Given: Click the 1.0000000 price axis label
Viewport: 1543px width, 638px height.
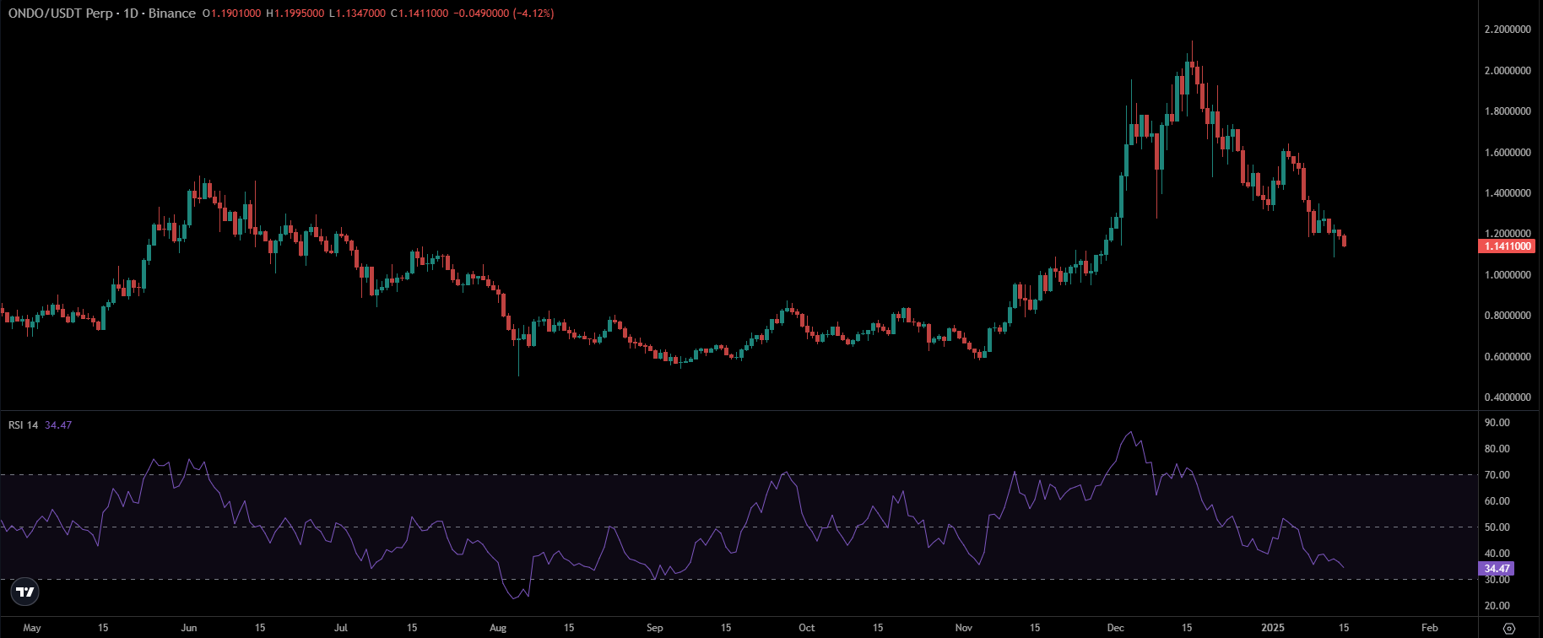Looking at the screenshot, I should point(1508,275).
